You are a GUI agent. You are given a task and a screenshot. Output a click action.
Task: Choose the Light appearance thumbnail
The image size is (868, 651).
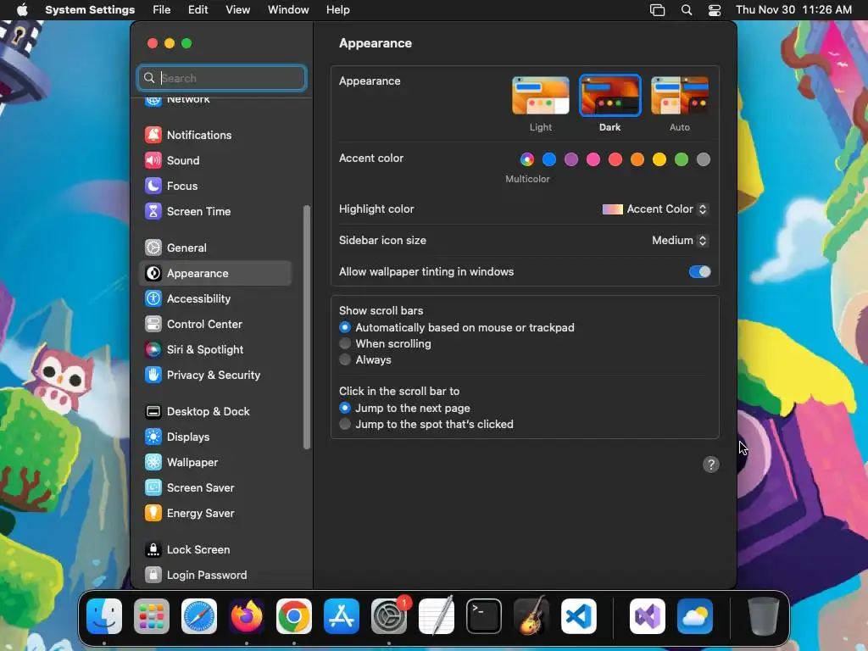pyautogui.click(x=541, y=95)
